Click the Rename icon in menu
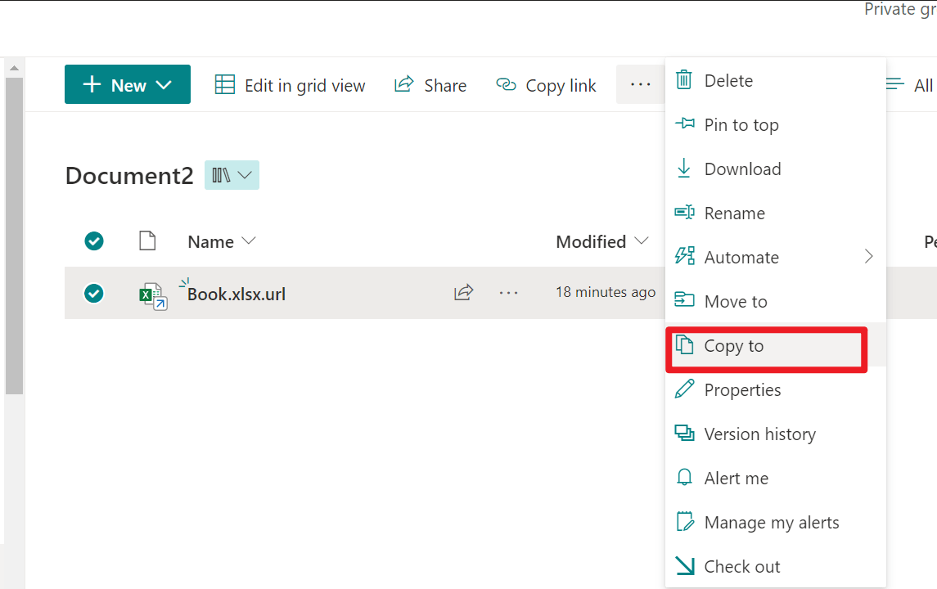Viewport: 937px width, 589px height. pos(685,212)
